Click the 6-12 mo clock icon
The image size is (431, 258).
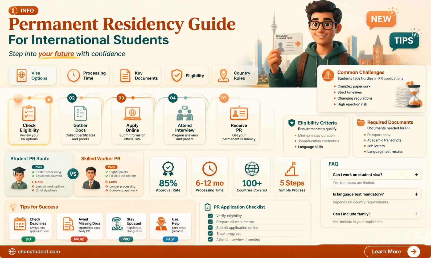(210, 169)
